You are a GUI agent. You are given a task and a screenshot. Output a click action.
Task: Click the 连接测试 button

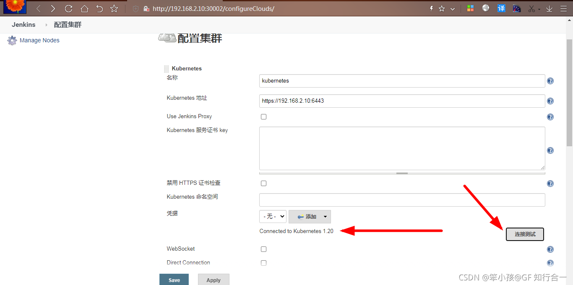pos(525,234)
